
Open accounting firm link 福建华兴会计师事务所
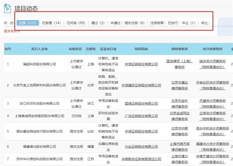click(212, 147)
